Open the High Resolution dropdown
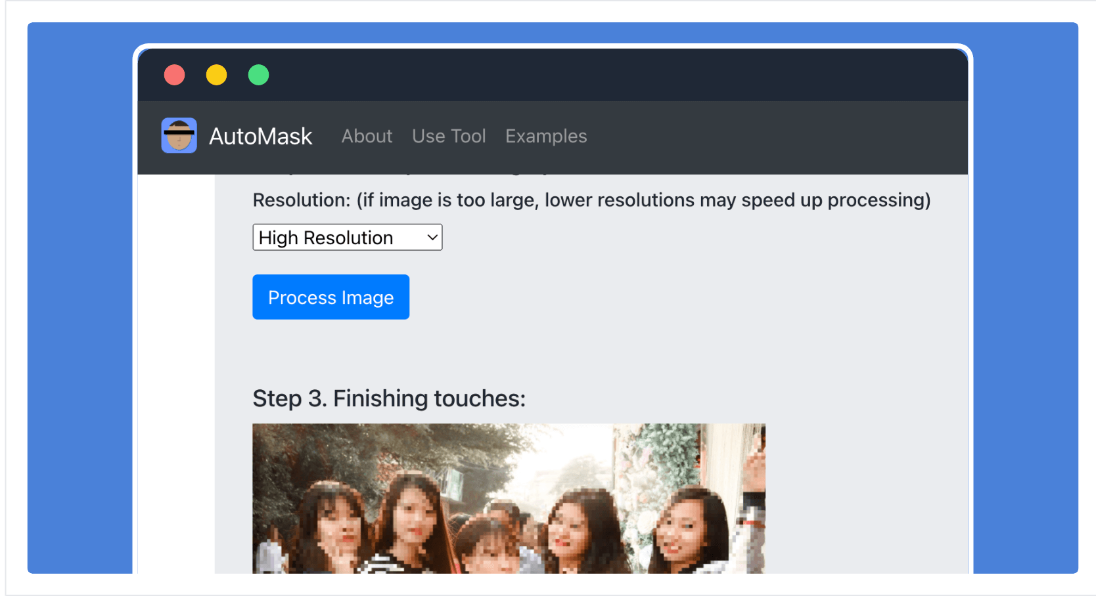Image resolution: width=1096 pixels, height=596 pixels. [x=347, y=238]
